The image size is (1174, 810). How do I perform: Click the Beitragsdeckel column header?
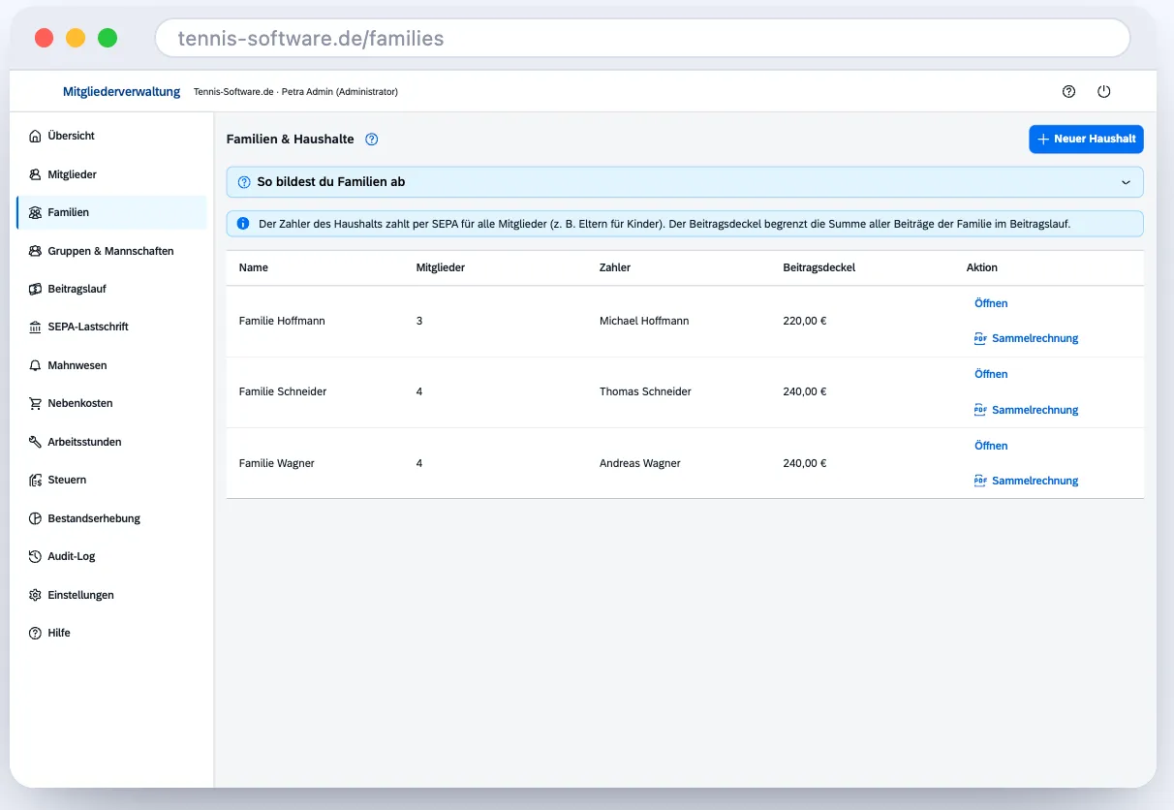(x=819, y=267)
